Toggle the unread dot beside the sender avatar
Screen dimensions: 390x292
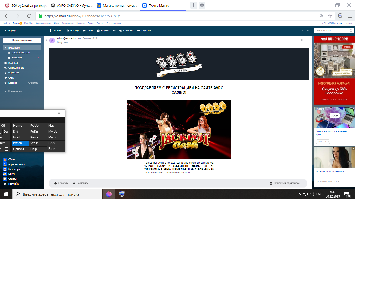coord(47,40)
